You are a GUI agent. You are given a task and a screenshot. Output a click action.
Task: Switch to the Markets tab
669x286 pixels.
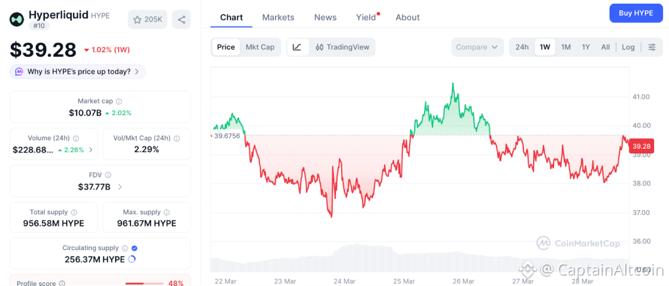click(x=278, y=18)
